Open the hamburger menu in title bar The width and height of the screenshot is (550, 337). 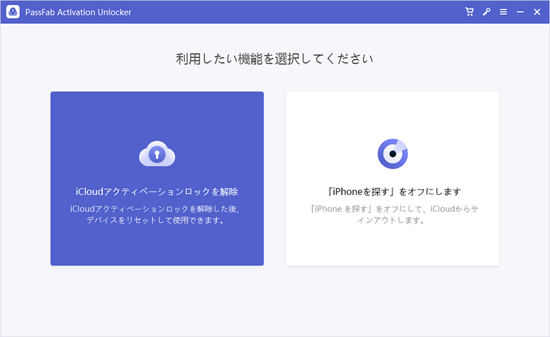pyautogui.click(x=504, y=12)
